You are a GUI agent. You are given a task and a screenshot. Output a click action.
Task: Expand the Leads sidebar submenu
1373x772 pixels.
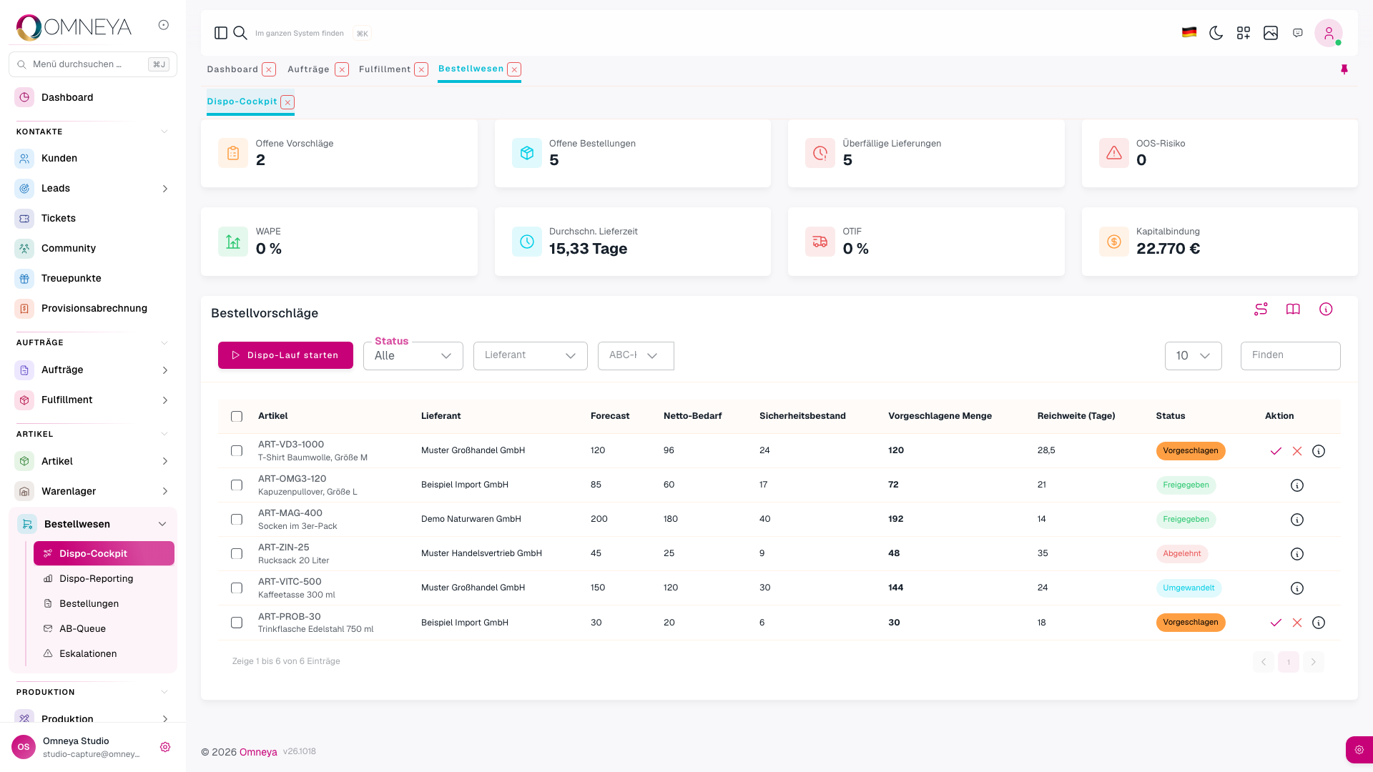pos(165,189)
